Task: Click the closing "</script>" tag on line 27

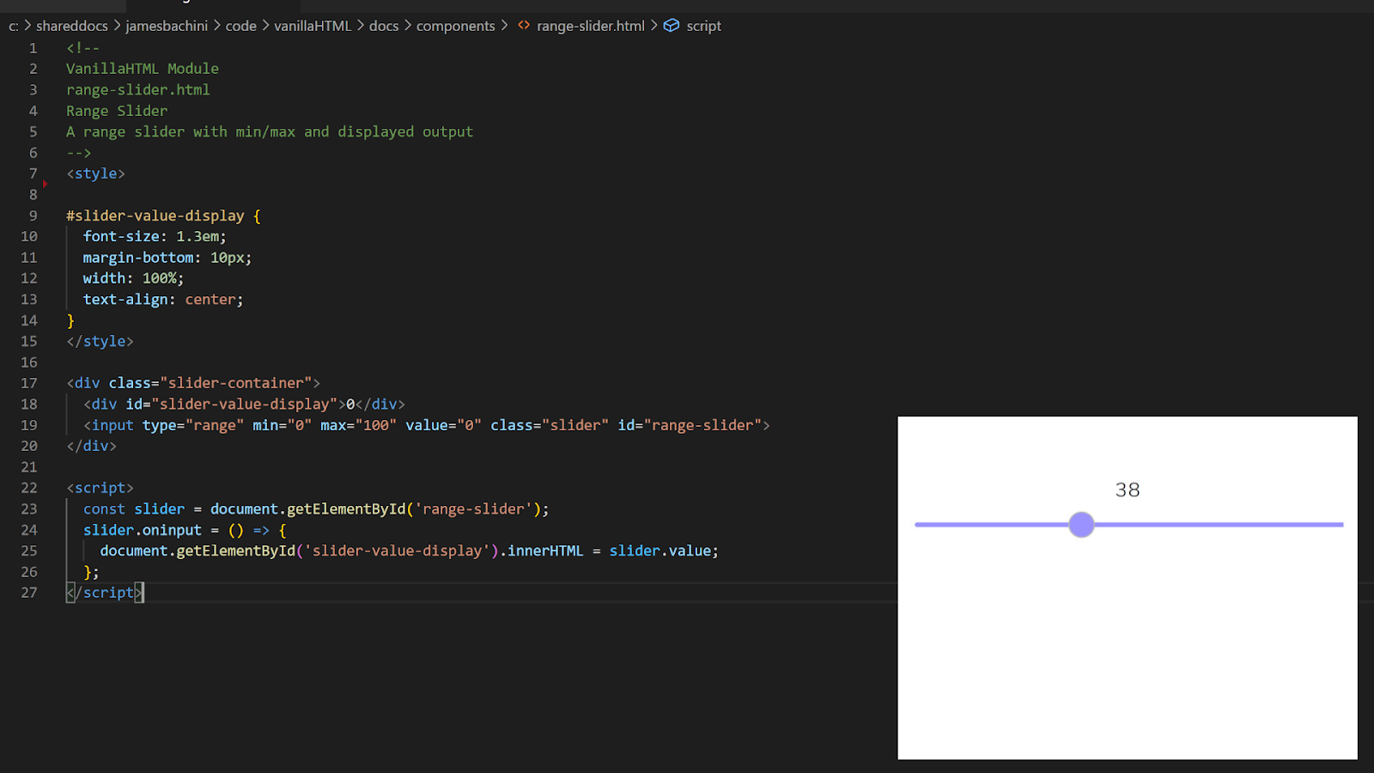Action: pos(105,593)
